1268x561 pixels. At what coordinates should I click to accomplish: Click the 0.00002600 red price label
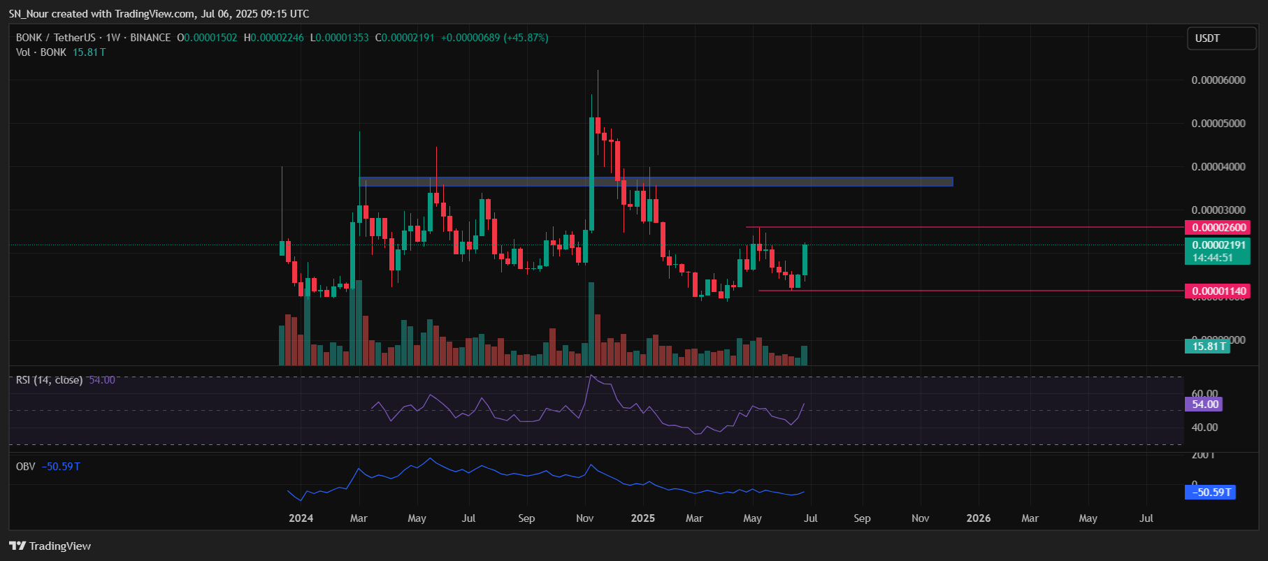click(x=1218, y=228)
